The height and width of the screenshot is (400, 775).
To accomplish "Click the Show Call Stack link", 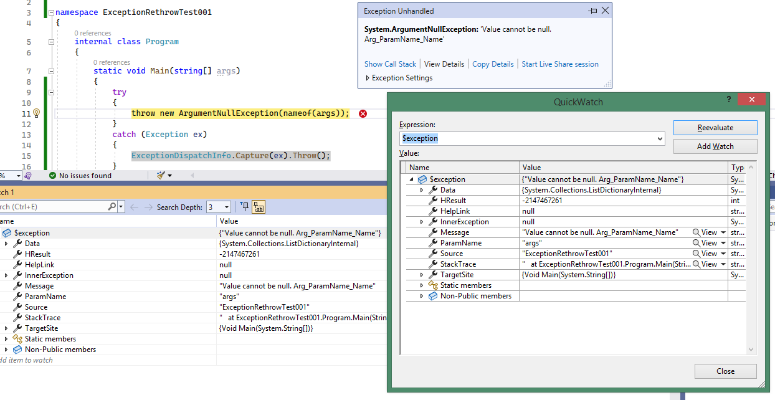I will click(x=390, y=64).
